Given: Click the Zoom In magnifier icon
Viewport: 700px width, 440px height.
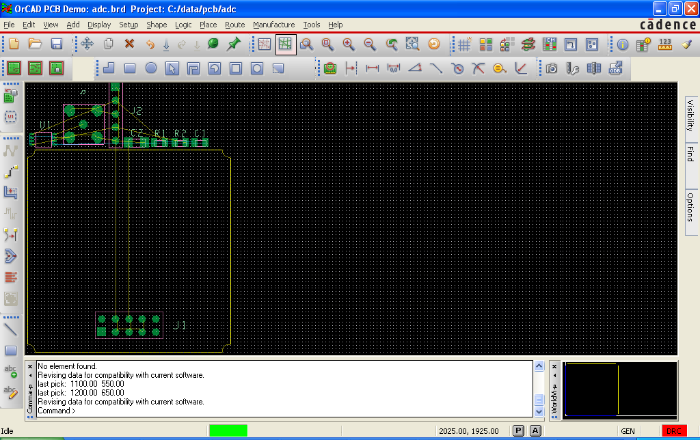Looking at the screenshot, I should [349, 44].
